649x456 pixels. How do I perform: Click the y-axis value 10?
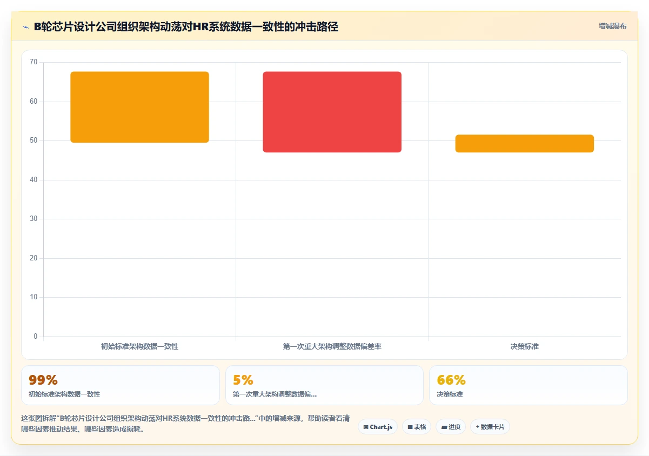[34, 297]
